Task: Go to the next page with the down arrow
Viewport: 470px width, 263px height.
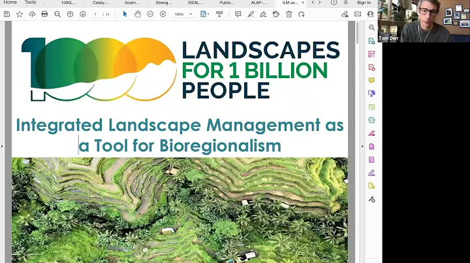Action: (x=83, y=14)
